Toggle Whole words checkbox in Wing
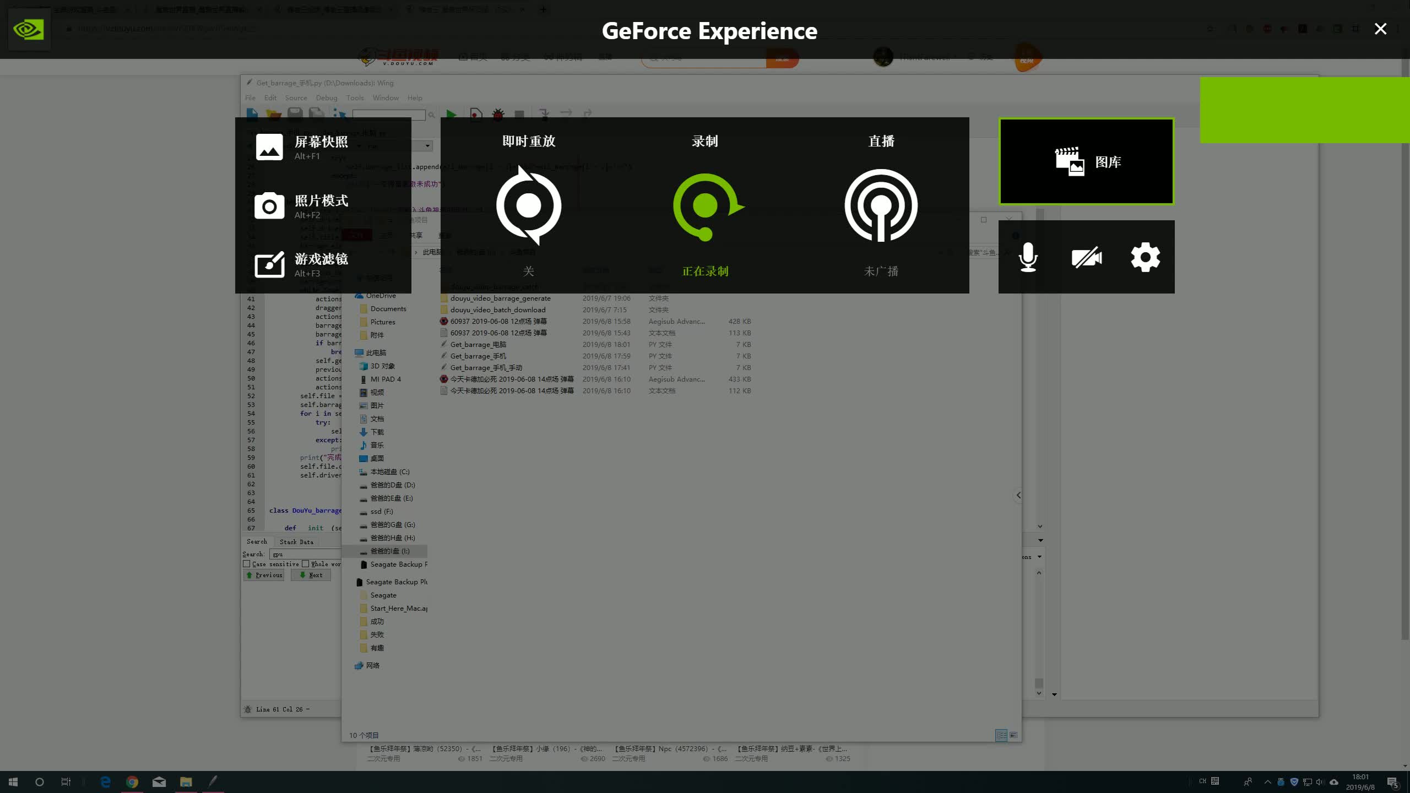Viewport: 1410px width, 793px height. (x=306, y=563)
